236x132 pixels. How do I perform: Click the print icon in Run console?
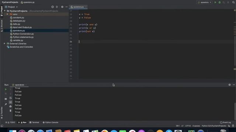point(10,106)
